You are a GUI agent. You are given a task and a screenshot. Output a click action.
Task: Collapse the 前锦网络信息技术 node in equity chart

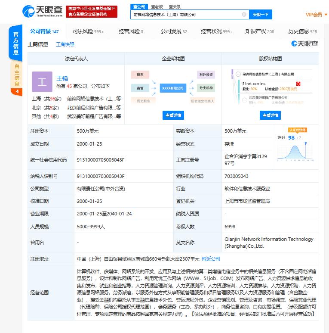point(238,74)
